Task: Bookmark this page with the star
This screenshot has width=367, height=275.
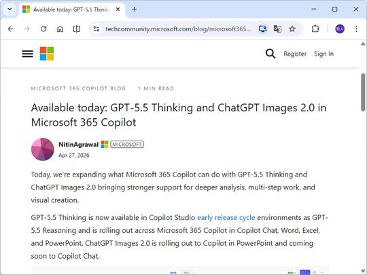Action: (x=292, y=29)
